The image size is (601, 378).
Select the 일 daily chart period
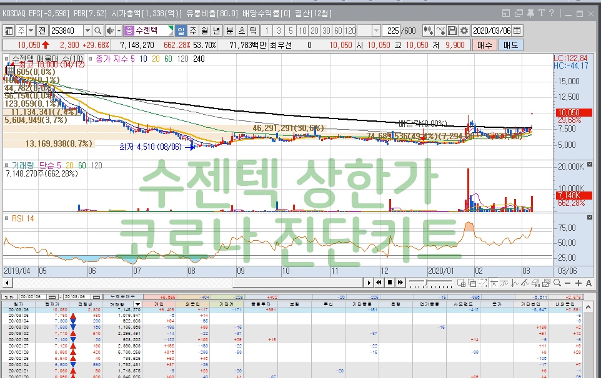181,31
